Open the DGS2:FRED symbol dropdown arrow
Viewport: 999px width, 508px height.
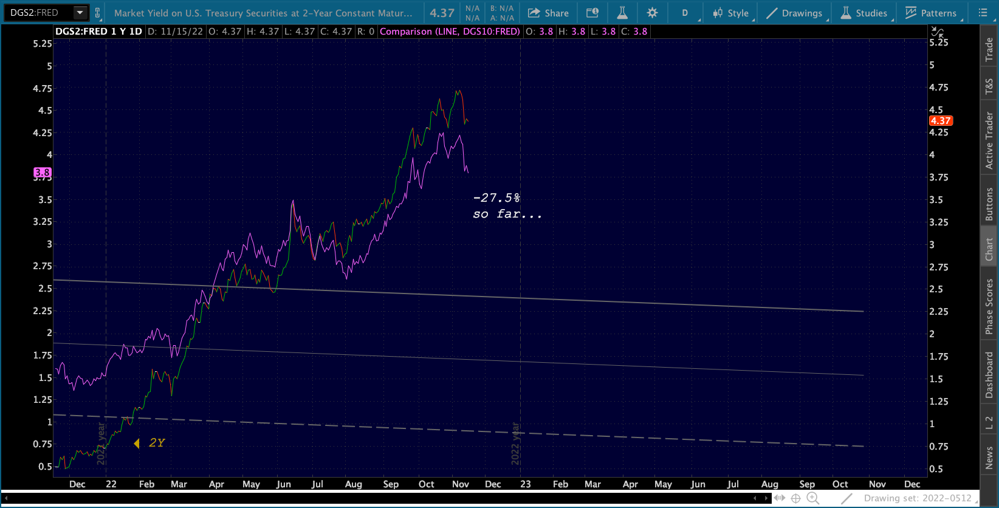(80, 12)
